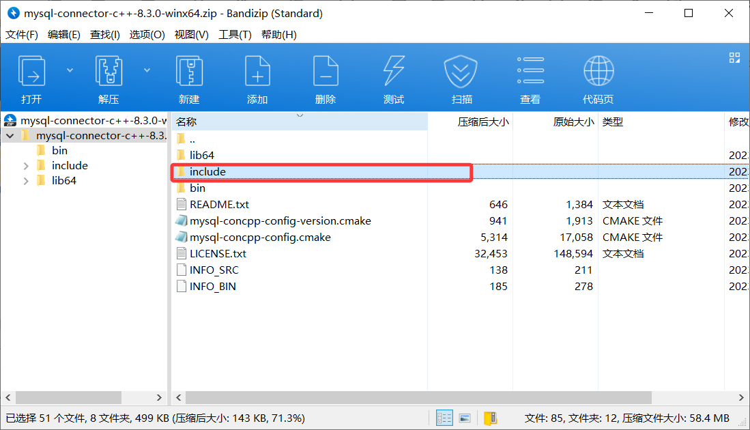750x430 pixels.
Task: Select the INFO_BIN file
Action: click(461, 287)
